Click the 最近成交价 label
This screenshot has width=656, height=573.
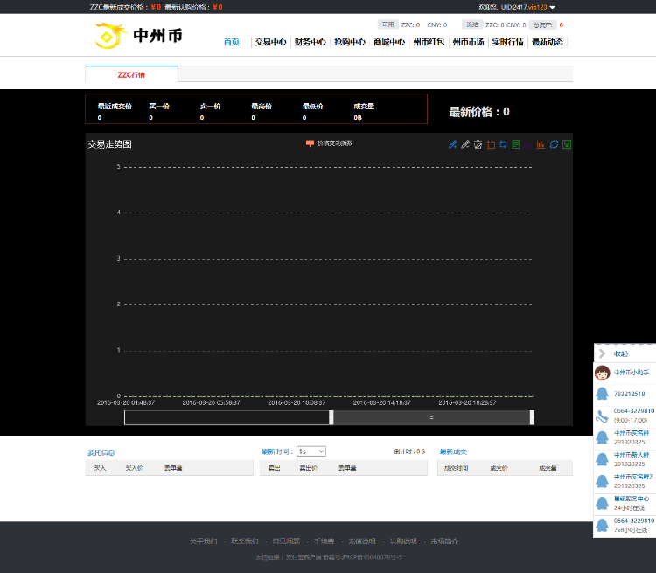(115, 107)
